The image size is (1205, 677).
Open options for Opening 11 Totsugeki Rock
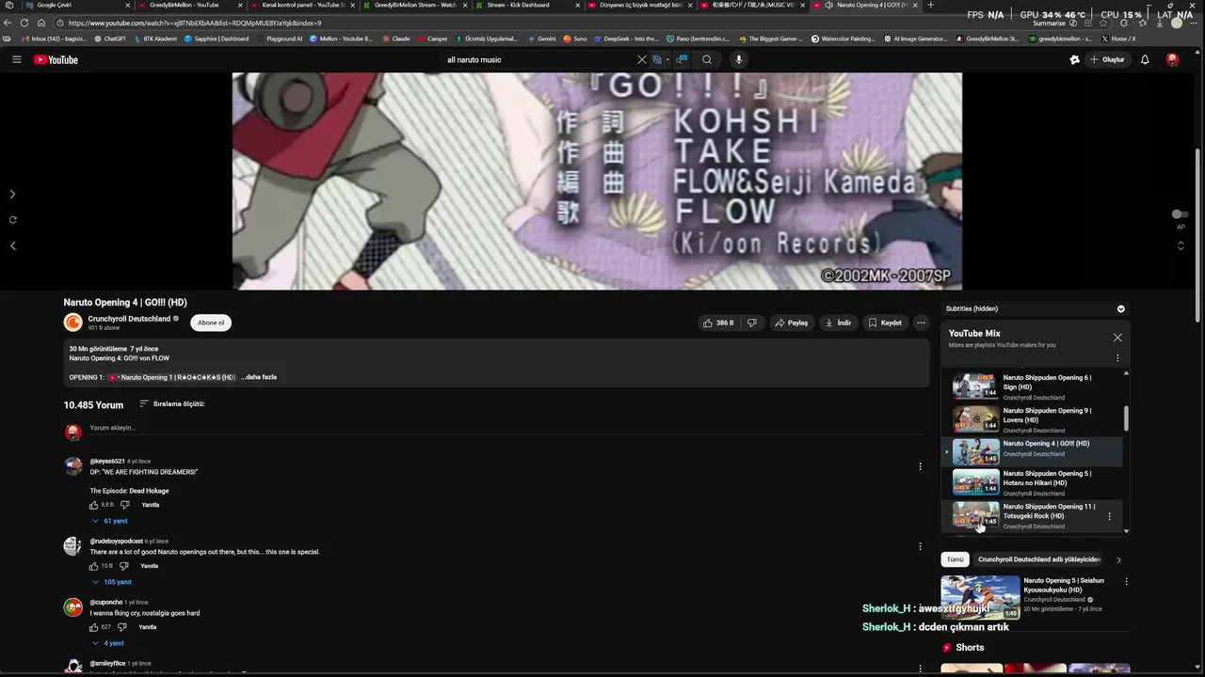(x=1109, y=516)
